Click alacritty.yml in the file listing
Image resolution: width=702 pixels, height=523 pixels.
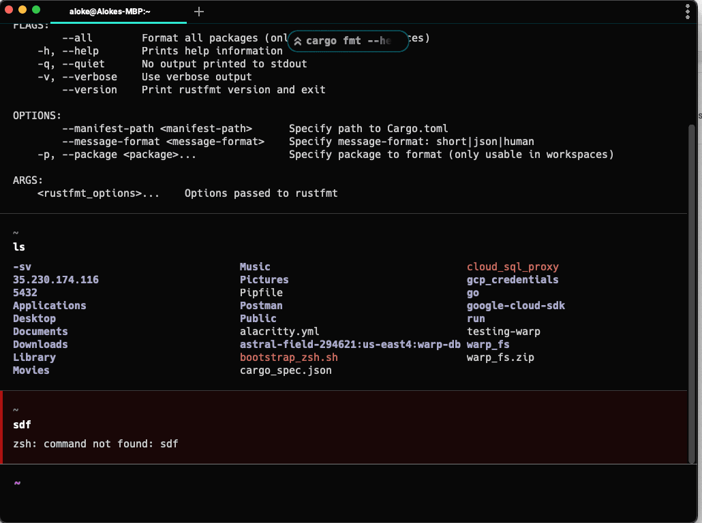point(279,332)
